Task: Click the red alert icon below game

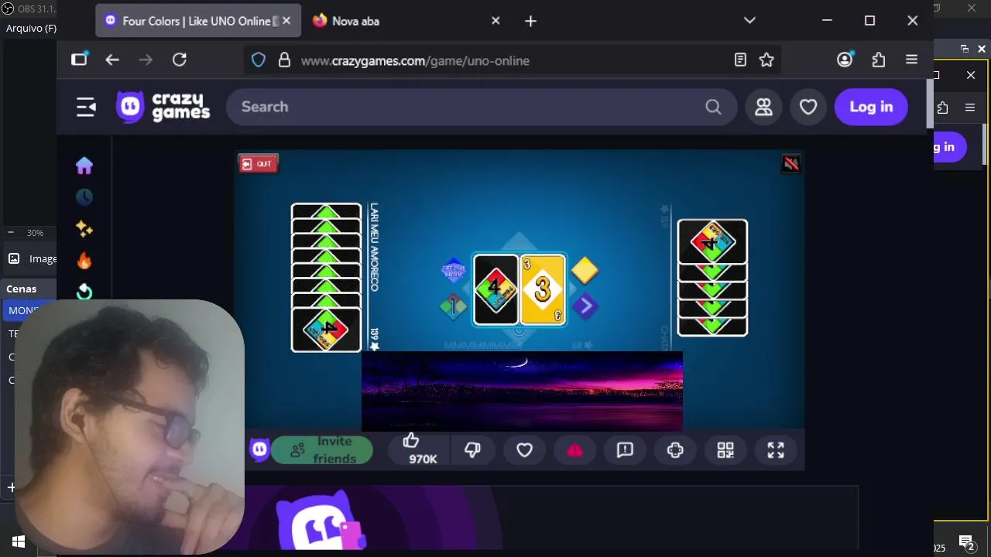Action: coord(574,450)
